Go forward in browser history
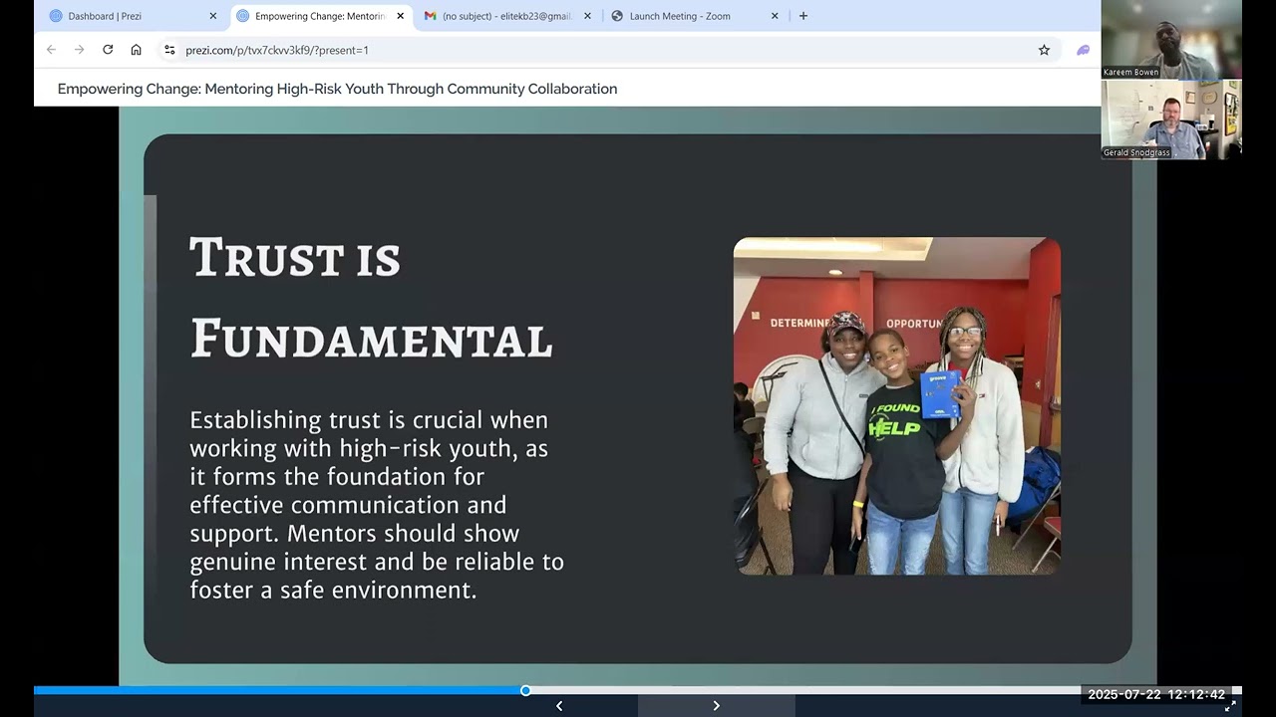This screenshot has width=1276, height=717. 79,50
